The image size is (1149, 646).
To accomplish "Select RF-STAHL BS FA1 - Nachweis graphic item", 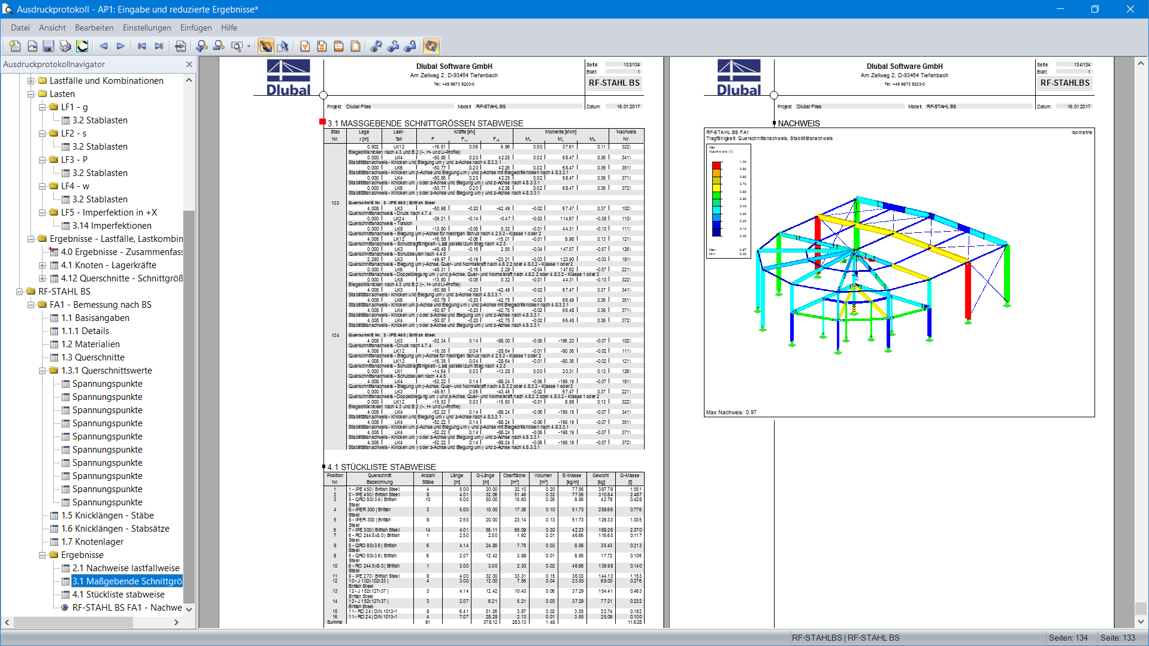I will pos(127,608).
